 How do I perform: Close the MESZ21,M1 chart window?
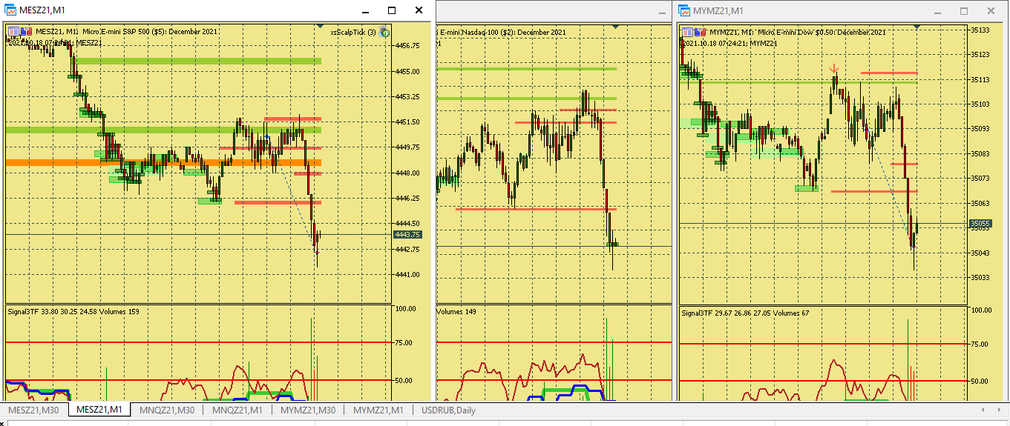(x=419, y=10)
